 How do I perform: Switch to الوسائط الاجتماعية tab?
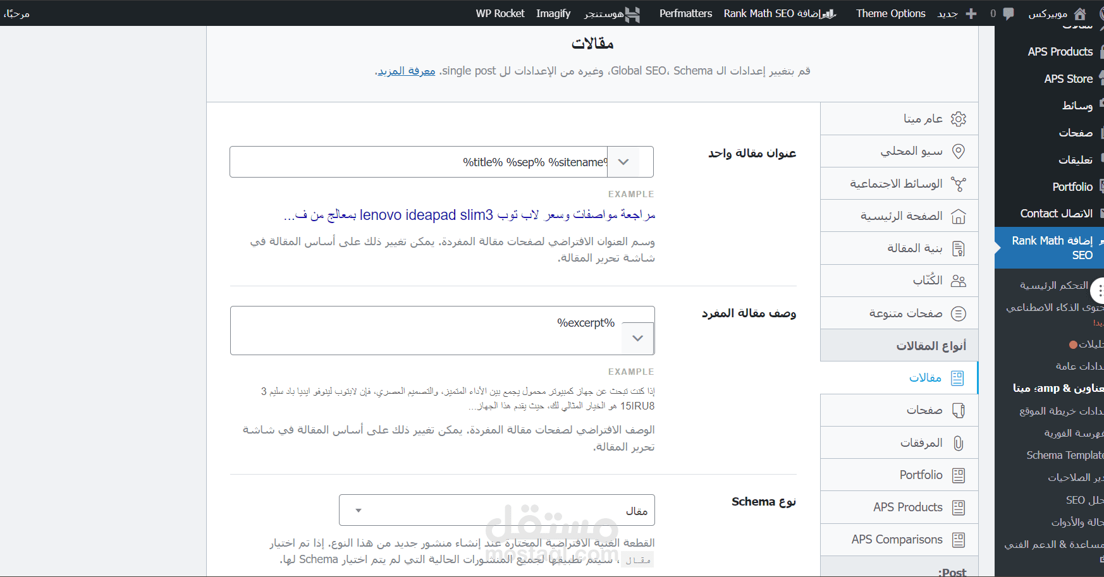coord(899,184)
